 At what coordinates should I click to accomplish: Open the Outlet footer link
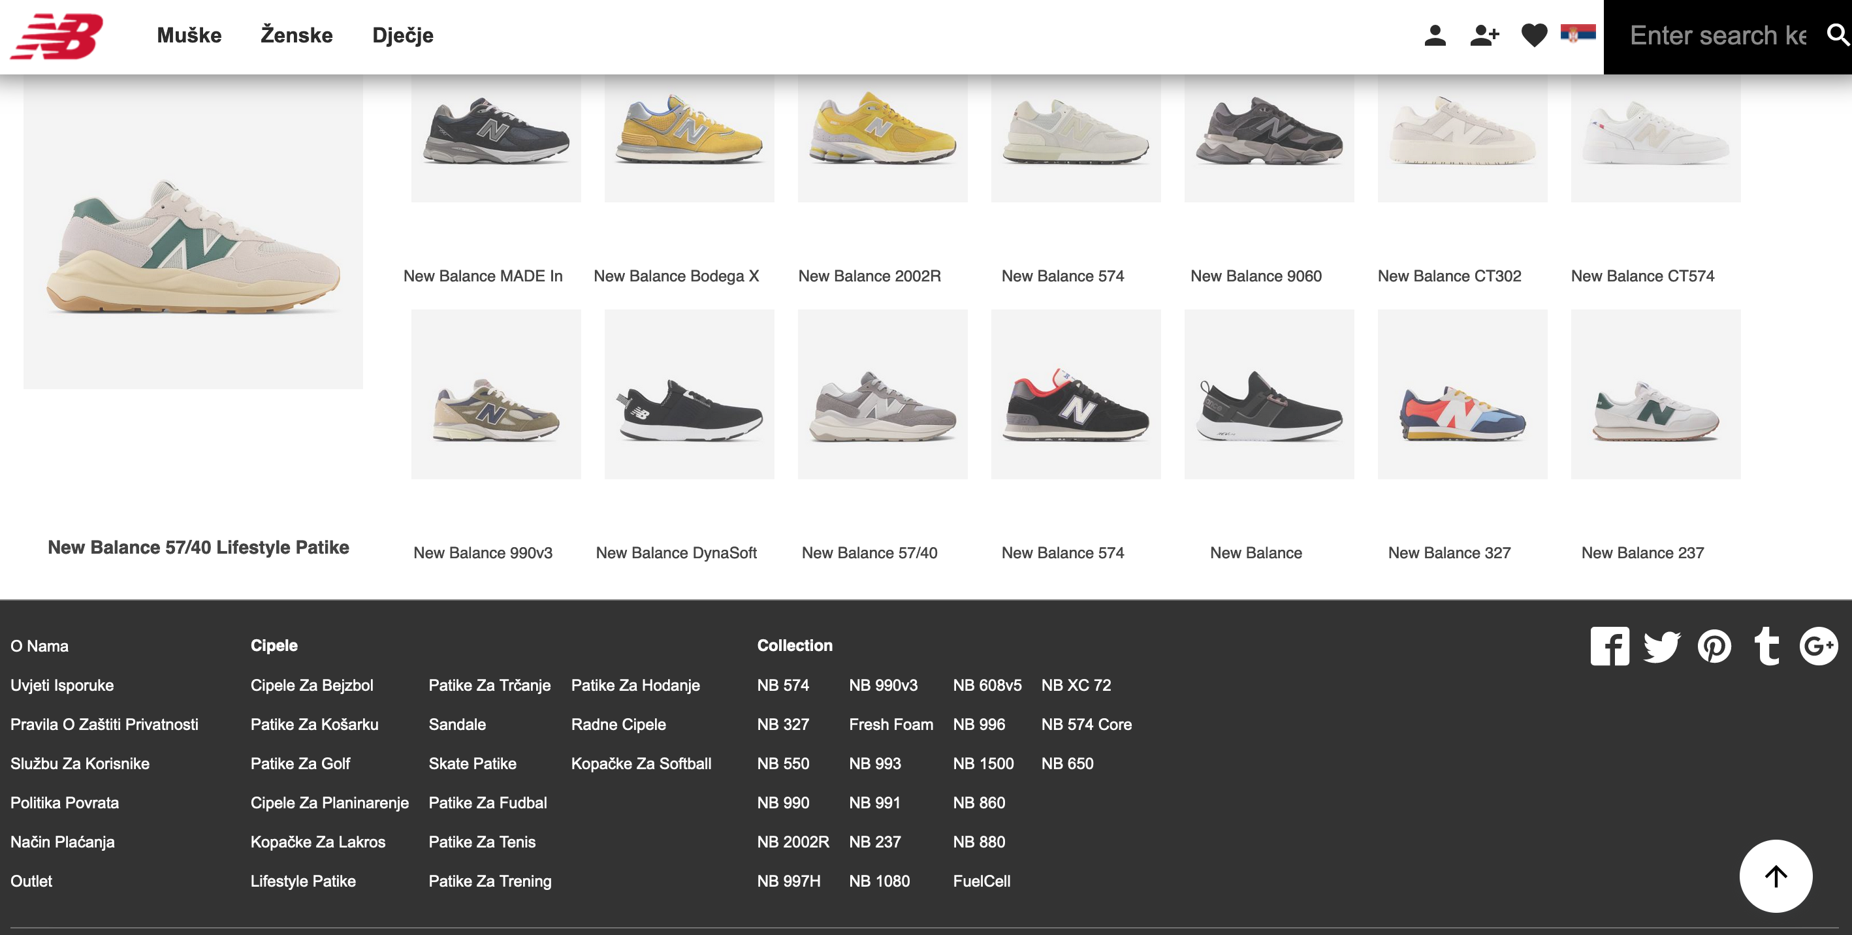(x=31, y=881)
